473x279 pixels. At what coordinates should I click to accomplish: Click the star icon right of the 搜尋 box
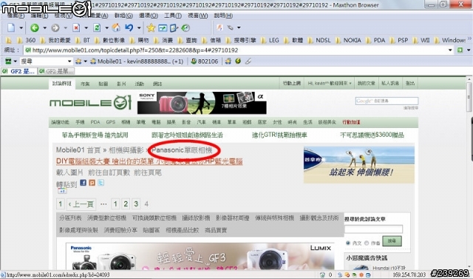tap(78, 61)
